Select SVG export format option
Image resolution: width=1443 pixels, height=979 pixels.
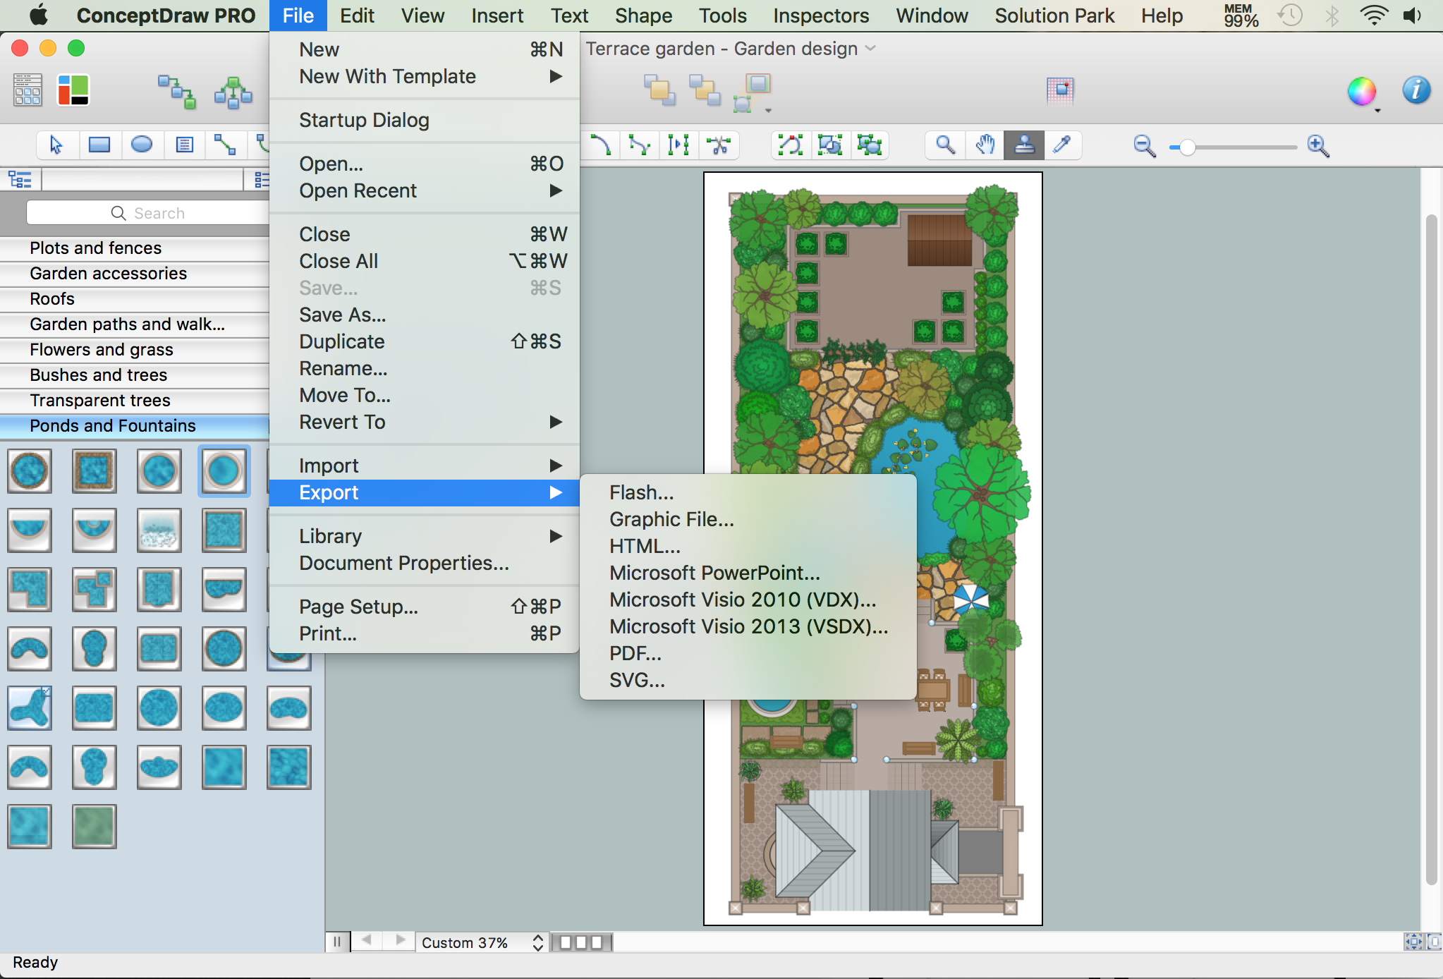[638, 680]
